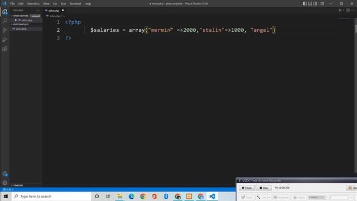Viewport: 357px width, 201px height.
Task: Toggle the secondary side bar layout icon
Action: (x=315, y=3)
